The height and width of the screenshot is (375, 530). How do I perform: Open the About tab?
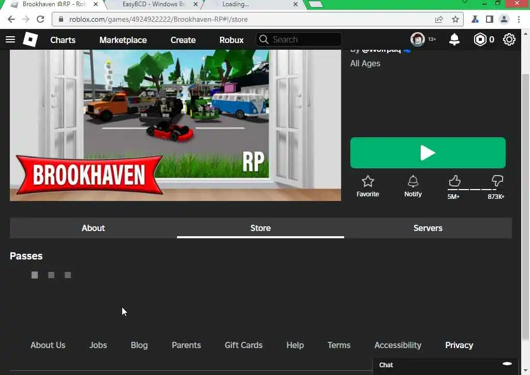click(93, 228)
